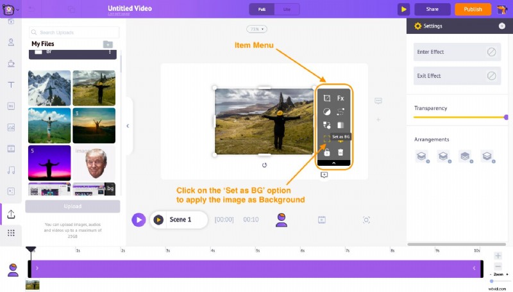This screenshot has height=292, width=513.
Task: Click the Share button
Action: (432, 10)
